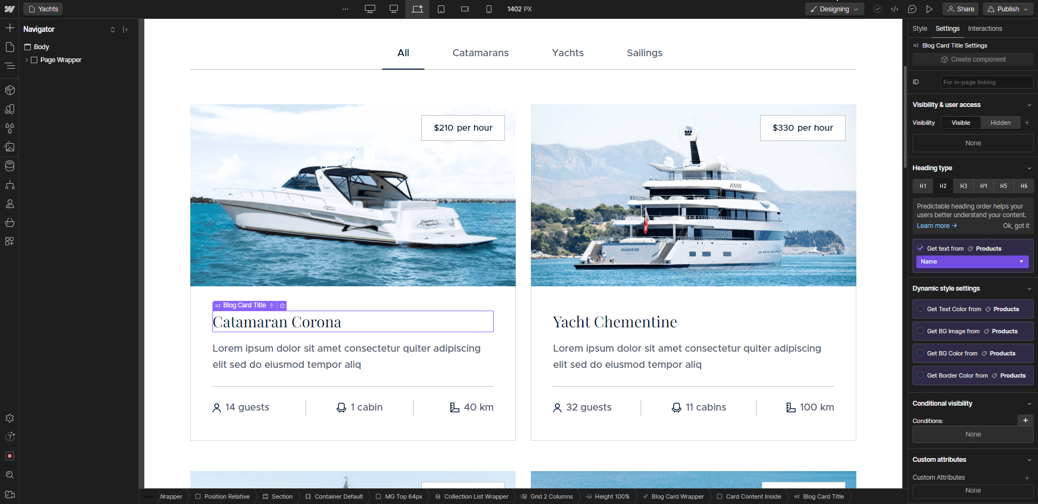The image size is (1038, 504).
Task: Open the Components panel
Action: (10, 90)
